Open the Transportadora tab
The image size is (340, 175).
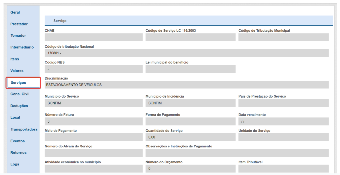pos(24,129)
